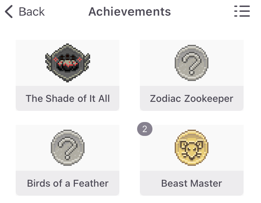Go back using the left chevron arrow
The image size is (261, 203).
9,12
